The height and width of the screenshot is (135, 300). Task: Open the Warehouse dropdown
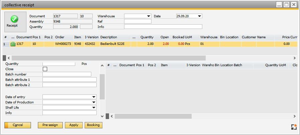[148, 16]
